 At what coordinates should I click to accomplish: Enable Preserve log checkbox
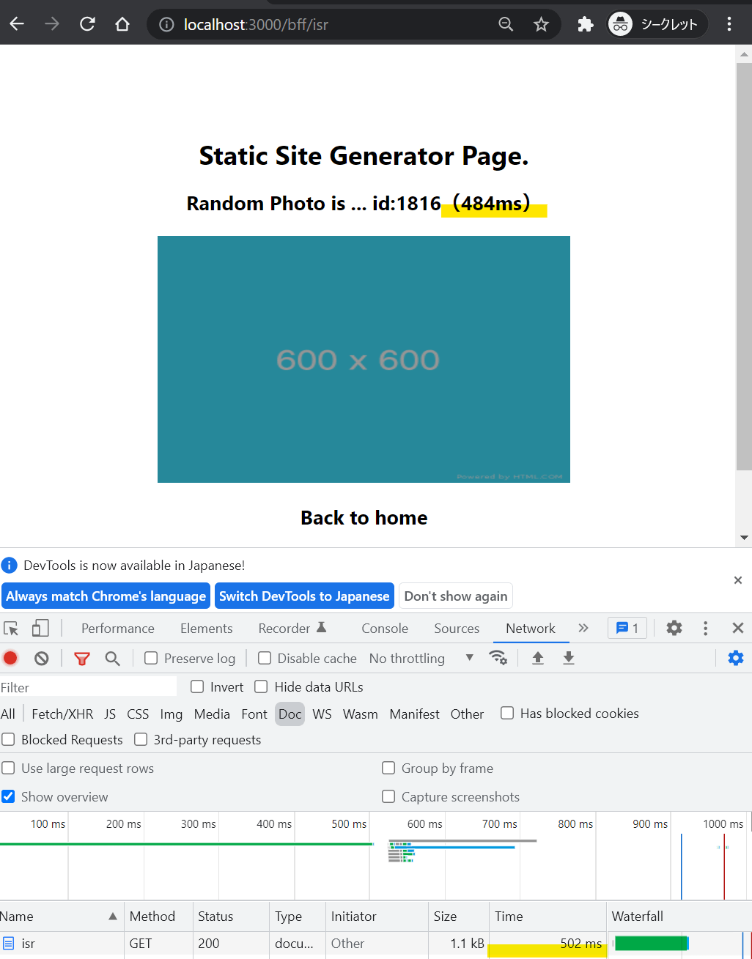pos(151,658)
